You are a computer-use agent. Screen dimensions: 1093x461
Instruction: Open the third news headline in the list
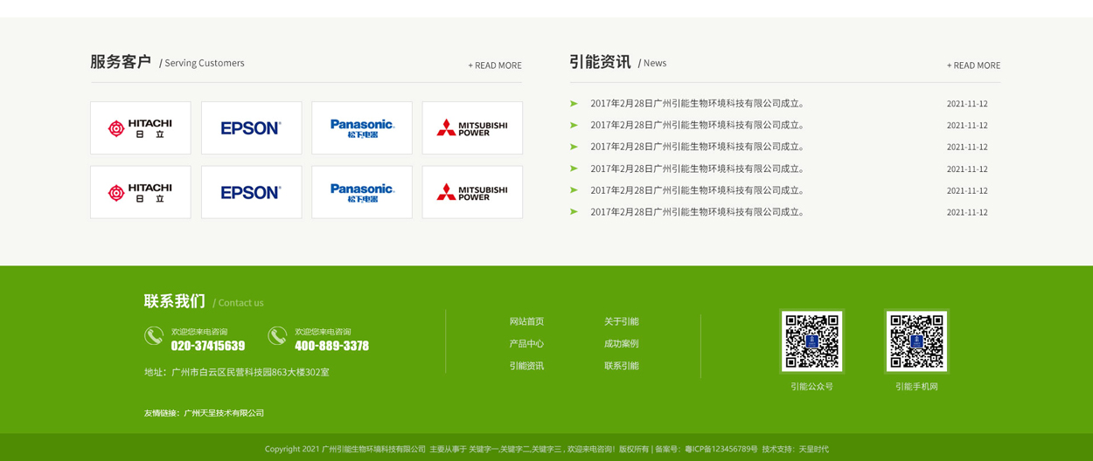(697, 147)
